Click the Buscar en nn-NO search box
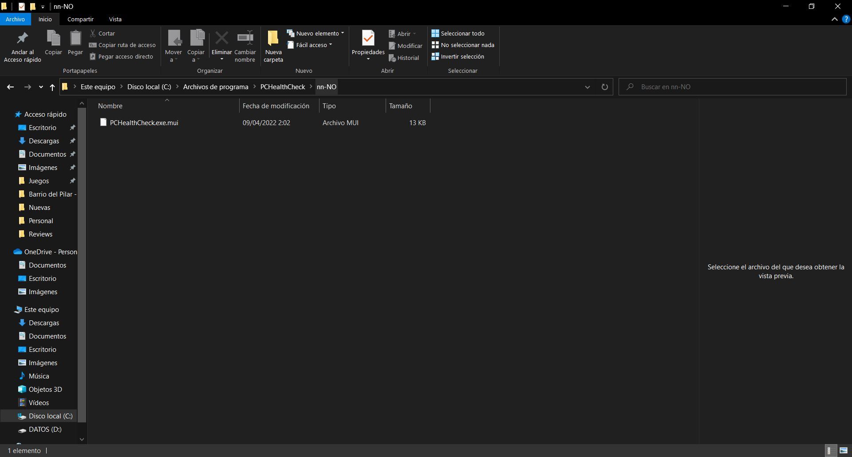Image resolution: width=852 pixels, height=457 pixels. (733, 87)
